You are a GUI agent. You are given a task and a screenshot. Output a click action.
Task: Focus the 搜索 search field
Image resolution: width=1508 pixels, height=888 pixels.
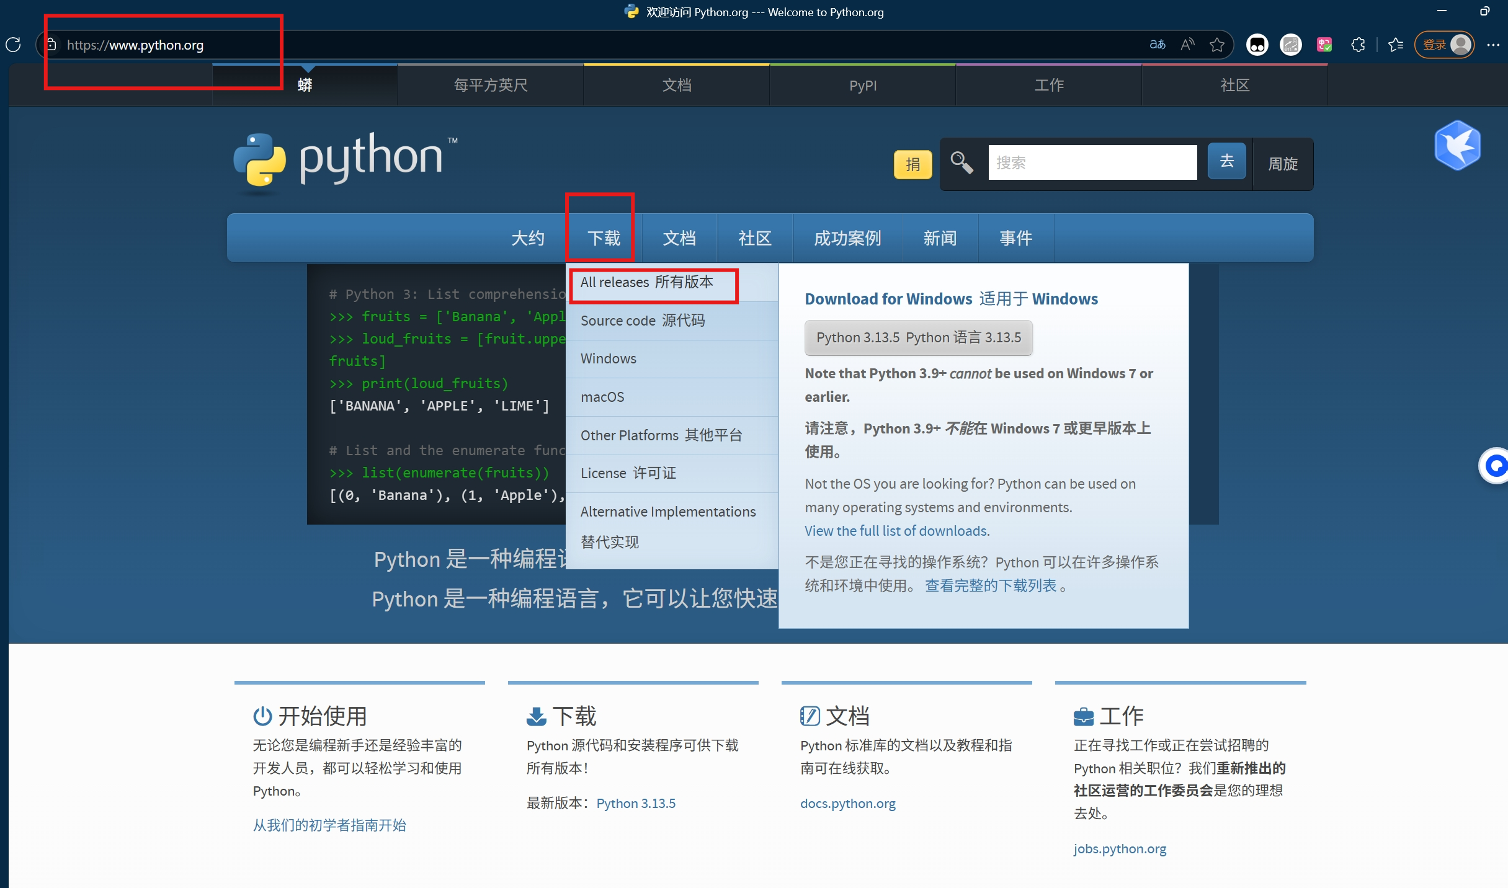tap(1092, 162)
